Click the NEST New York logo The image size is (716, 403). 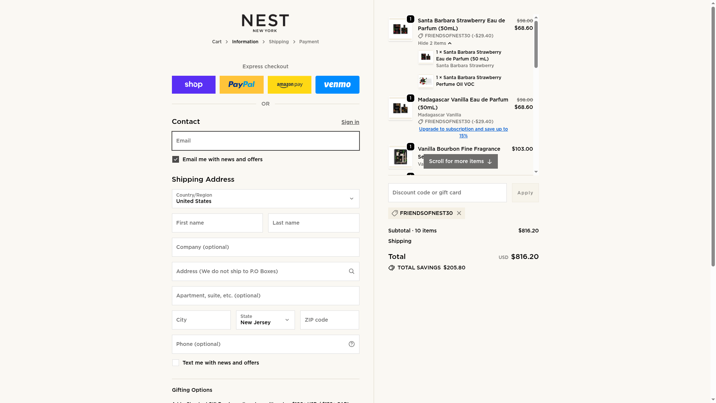(265, 23)
